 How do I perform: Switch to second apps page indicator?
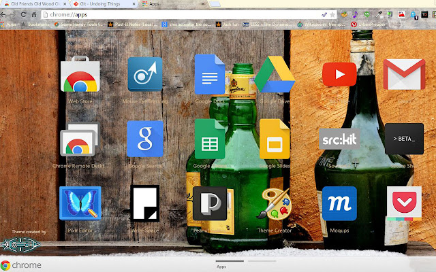(262, 261)
